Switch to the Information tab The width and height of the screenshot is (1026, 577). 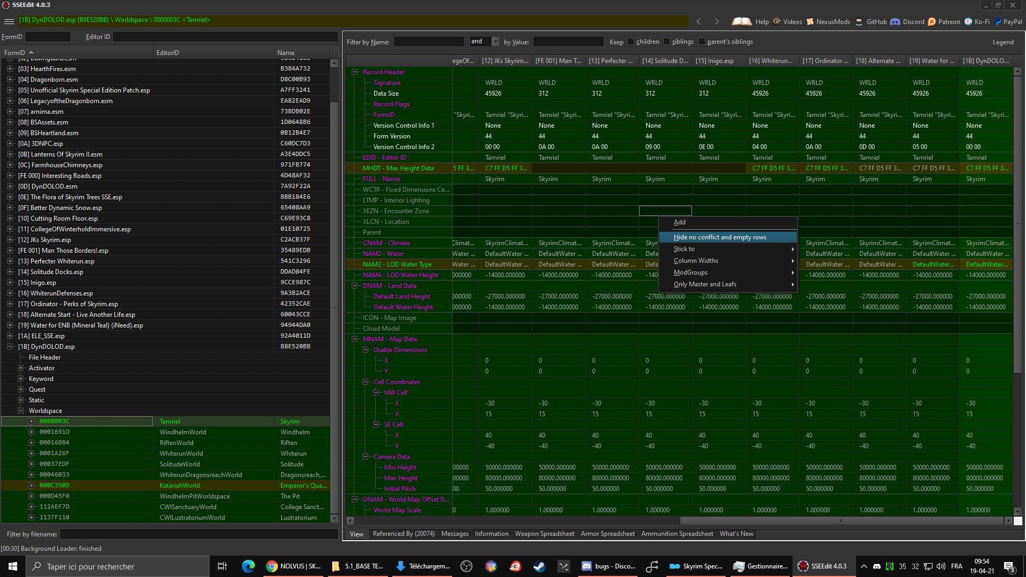point(492,534)
